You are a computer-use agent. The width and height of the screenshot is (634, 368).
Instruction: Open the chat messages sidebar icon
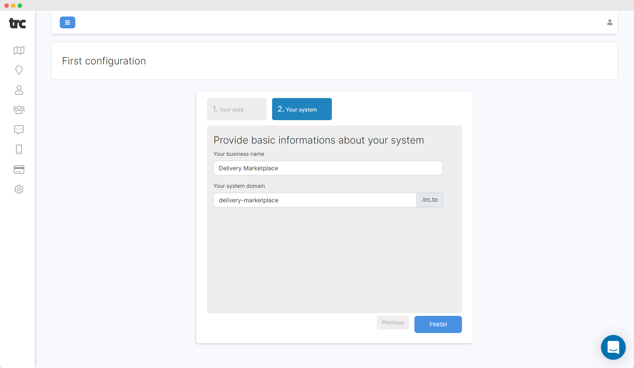tap(19, 129)
